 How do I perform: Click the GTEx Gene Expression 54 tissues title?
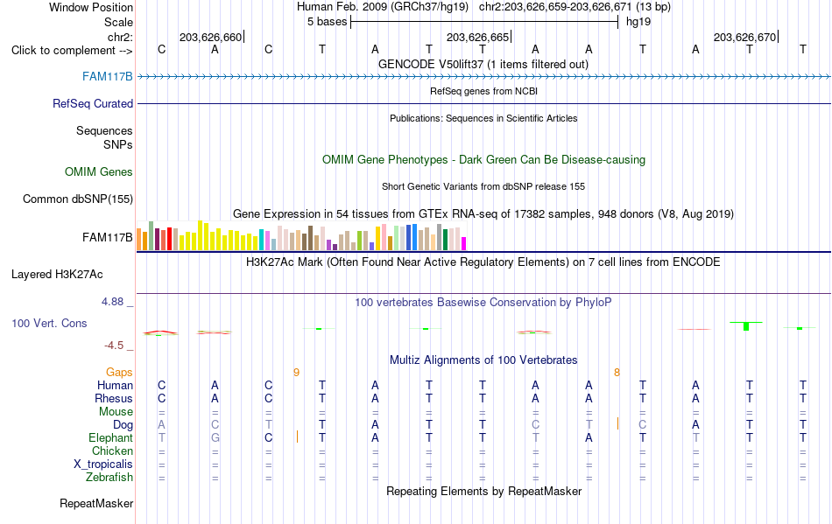(x=483, y=214)
